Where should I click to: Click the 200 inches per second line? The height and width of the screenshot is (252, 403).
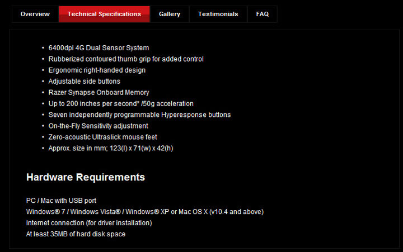tap(121, 104)
